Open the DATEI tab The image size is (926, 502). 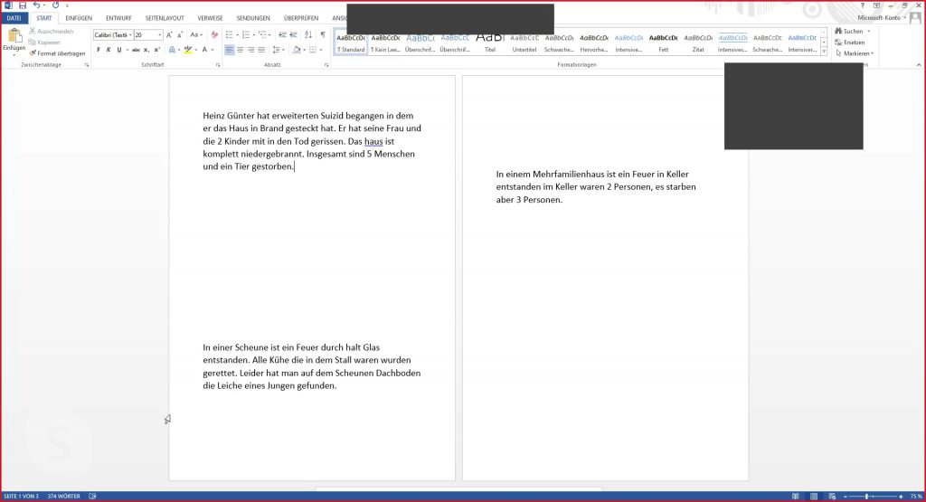14,18
